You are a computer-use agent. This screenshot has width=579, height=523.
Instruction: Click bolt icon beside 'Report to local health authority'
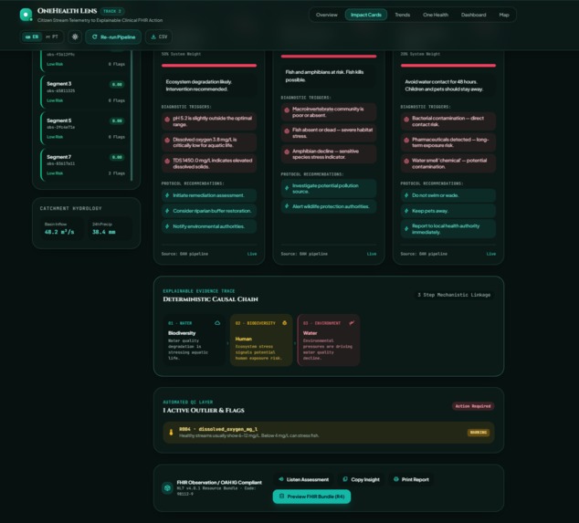[406, 229]
